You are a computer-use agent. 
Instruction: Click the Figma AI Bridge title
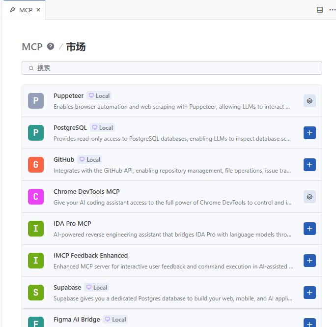click(x=77, y=320)
